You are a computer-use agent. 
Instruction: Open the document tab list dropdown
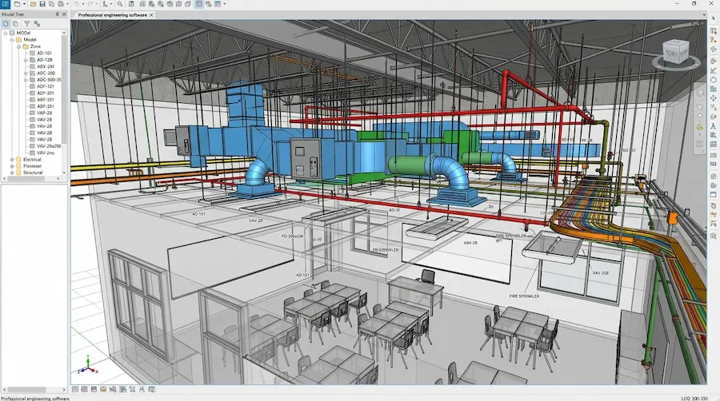[704, 14]
